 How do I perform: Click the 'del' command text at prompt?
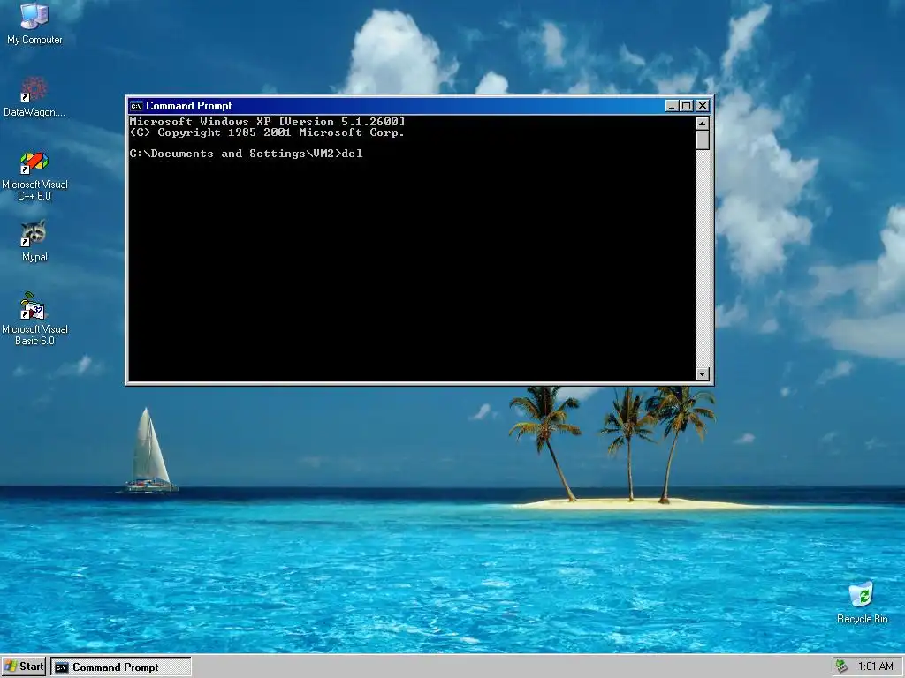click(x=353, y=154)
